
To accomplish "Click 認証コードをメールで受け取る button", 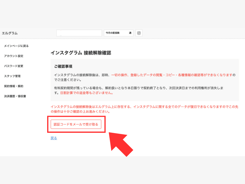I will (x=76, y=124).
